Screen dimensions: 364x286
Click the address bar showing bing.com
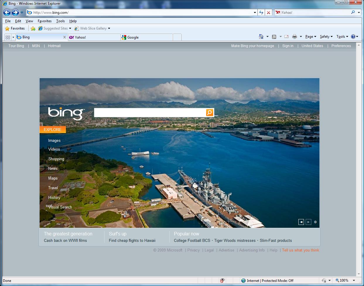pos(139,13)
